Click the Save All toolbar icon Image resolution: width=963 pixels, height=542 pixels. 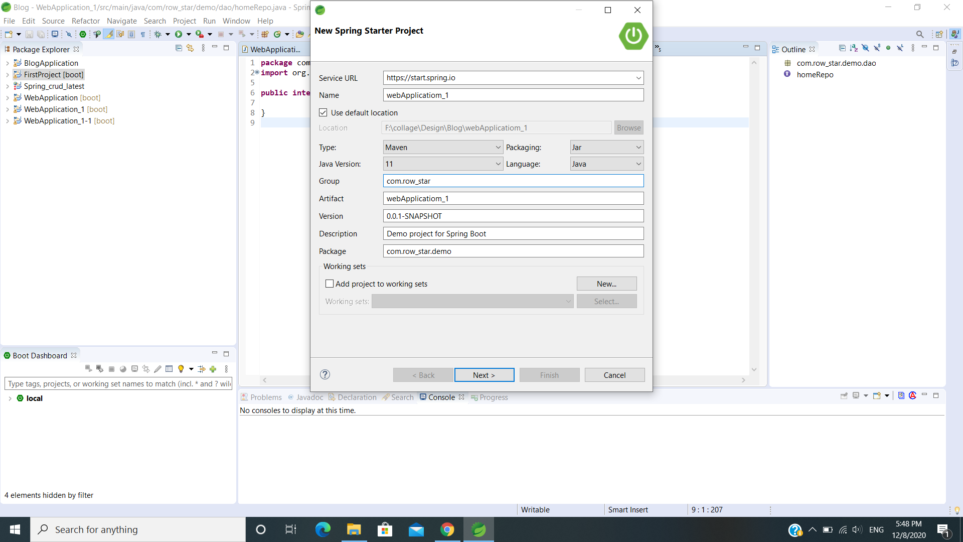click(x=41, y=34)
